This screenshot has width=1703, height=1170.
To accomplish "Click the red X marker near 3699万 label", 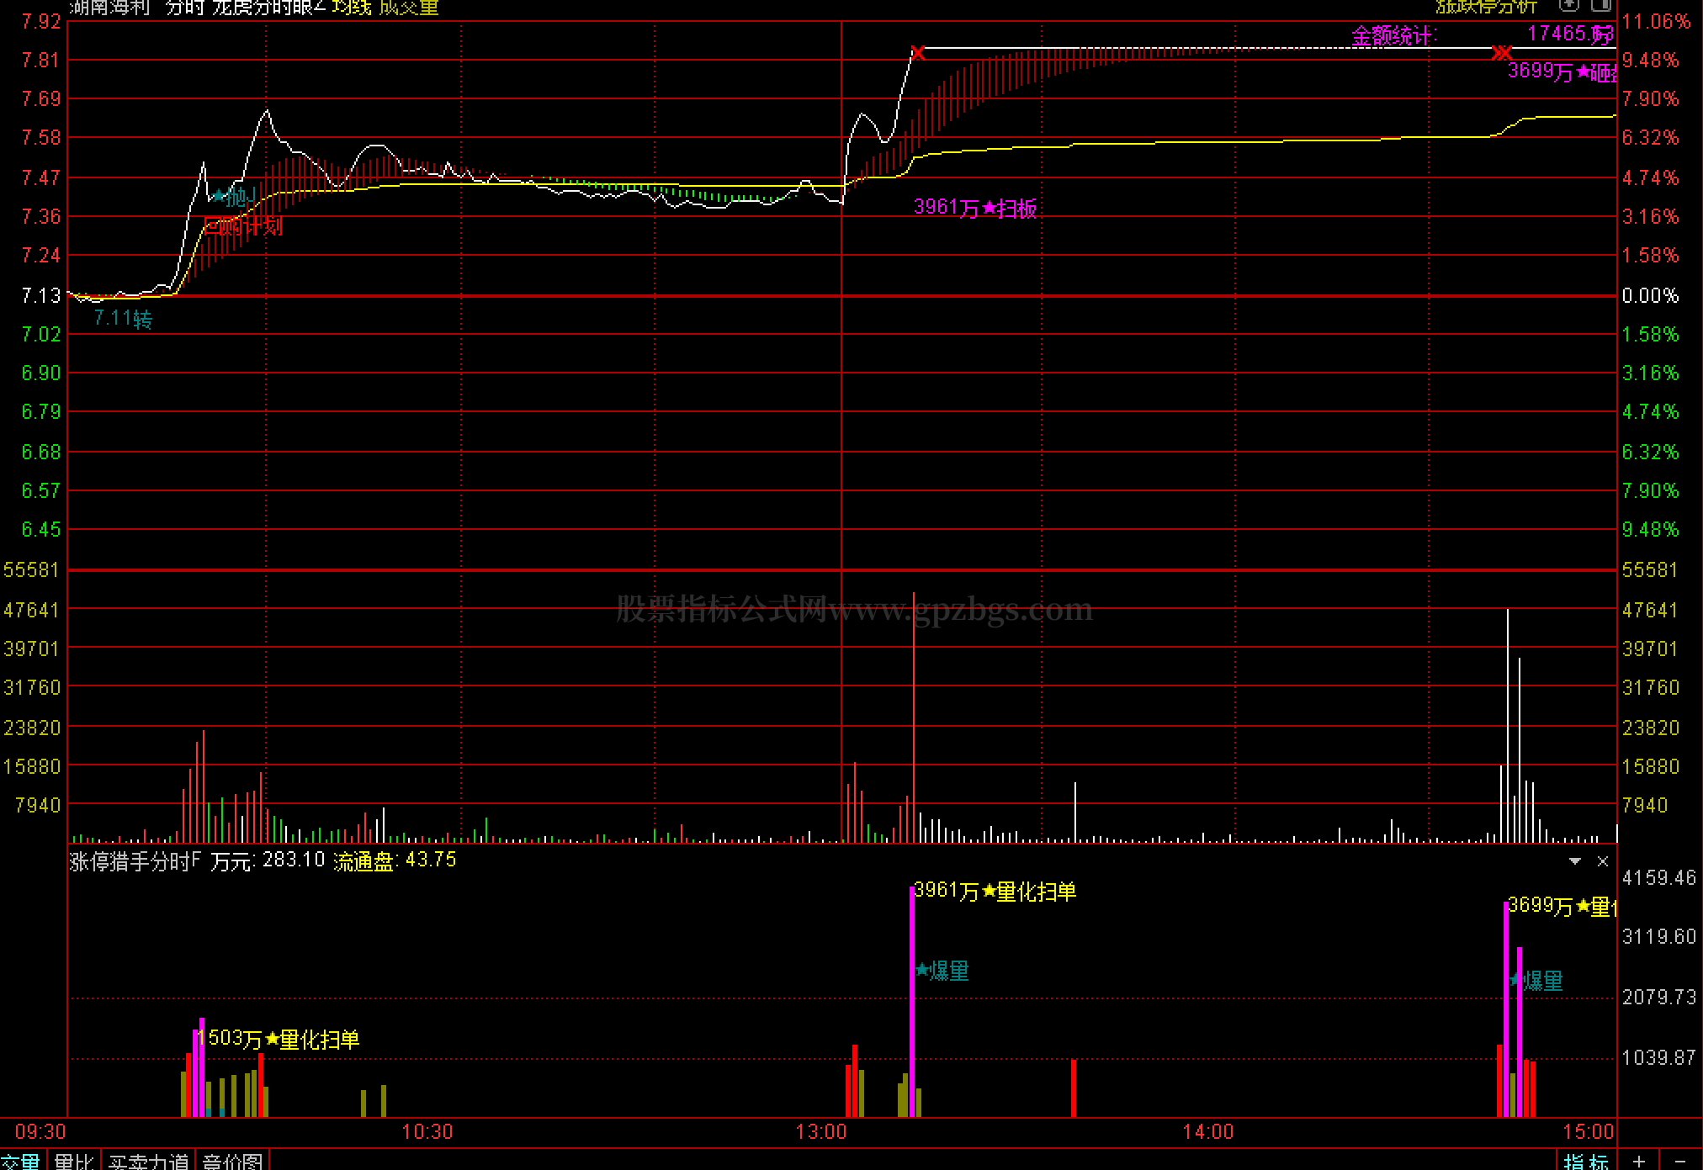I will click(x=1502, y=53).
